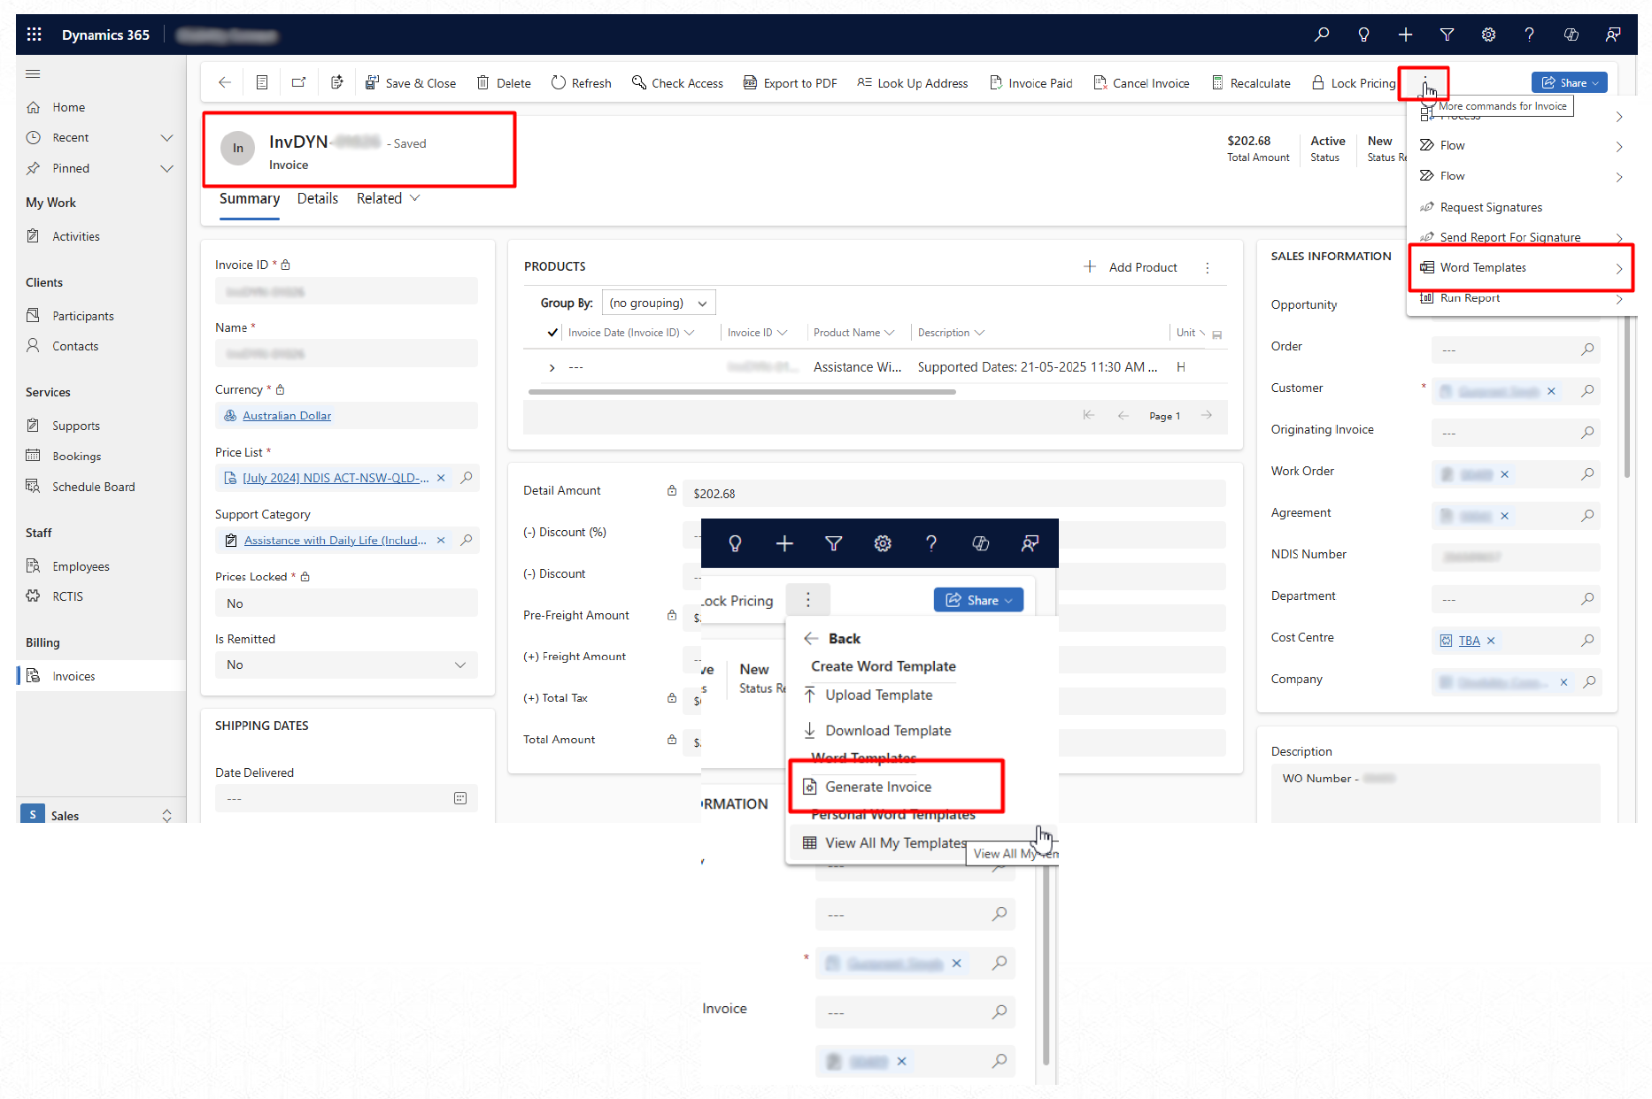Click the products grid horizontal scrollbar
Screen dimensions: 1652x1099
(742, 391)
